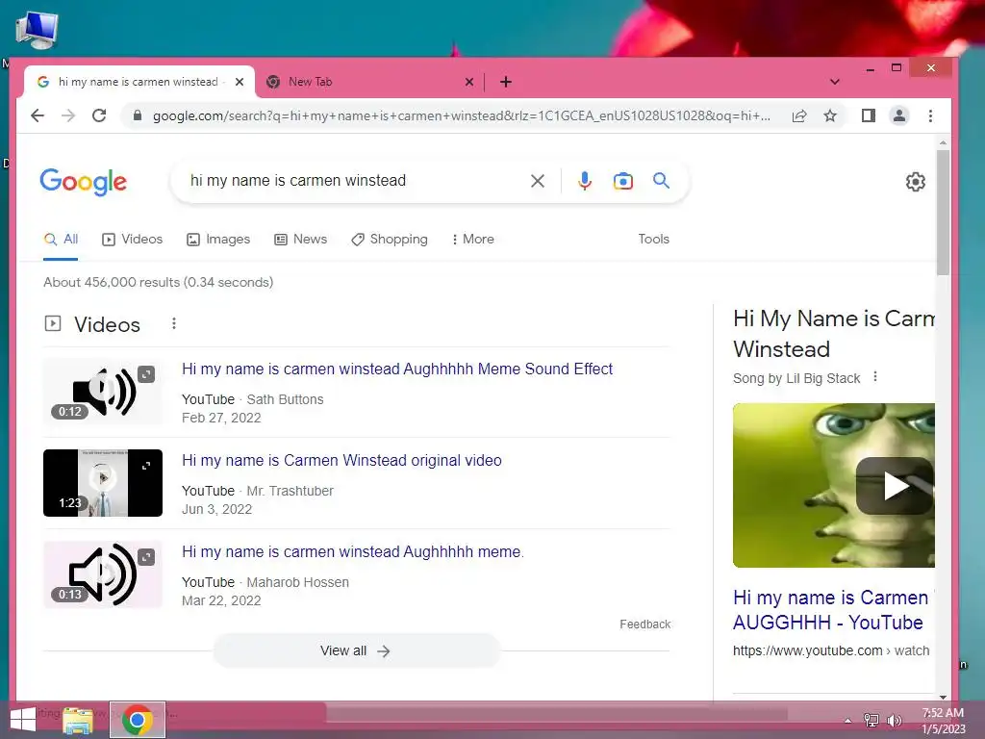This screenshot has height=739, width=985.
Task: Switch to the News results tab
Action: tap(301, 240)
